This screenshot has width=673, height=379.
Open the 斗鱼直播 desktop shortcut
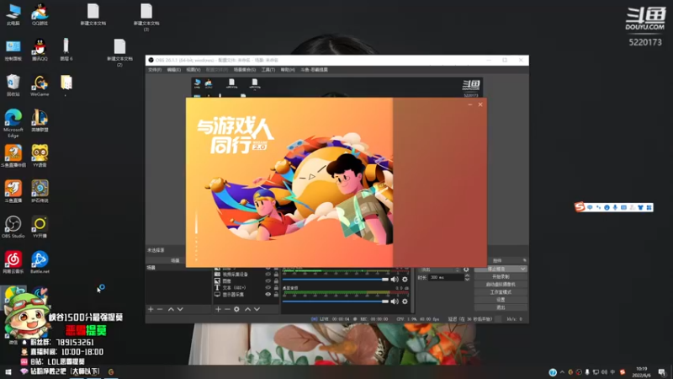click(x=13, y=192)
